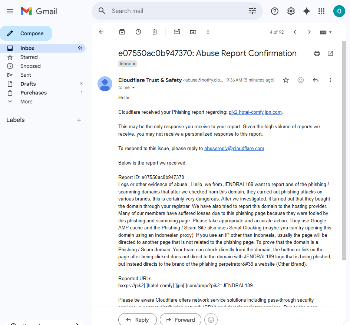The image size is (350, 325).
Task: Open the Snoozed folder
Action: (x=43, y=66)
